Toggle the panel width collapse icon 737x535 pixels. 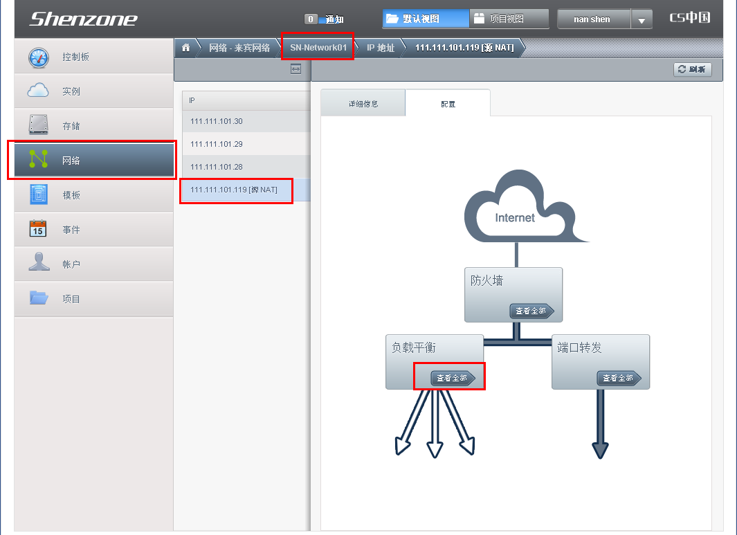tap(295, 69)
